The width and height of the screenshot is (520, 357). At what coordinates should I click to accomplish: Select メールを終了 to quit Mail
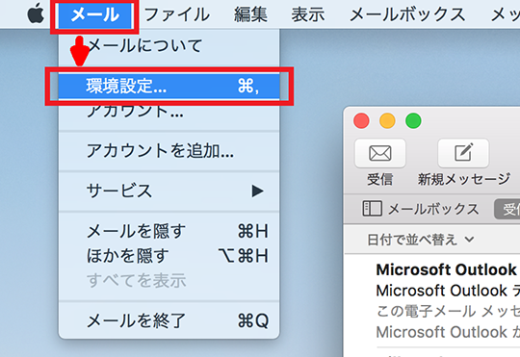click(x=169, y=320)
